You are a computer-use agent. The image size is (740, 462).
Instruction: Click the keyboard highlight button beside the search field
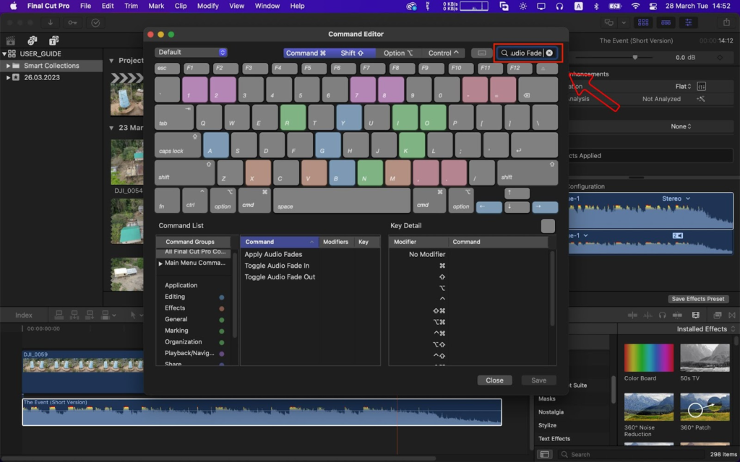tap(481, 53)
